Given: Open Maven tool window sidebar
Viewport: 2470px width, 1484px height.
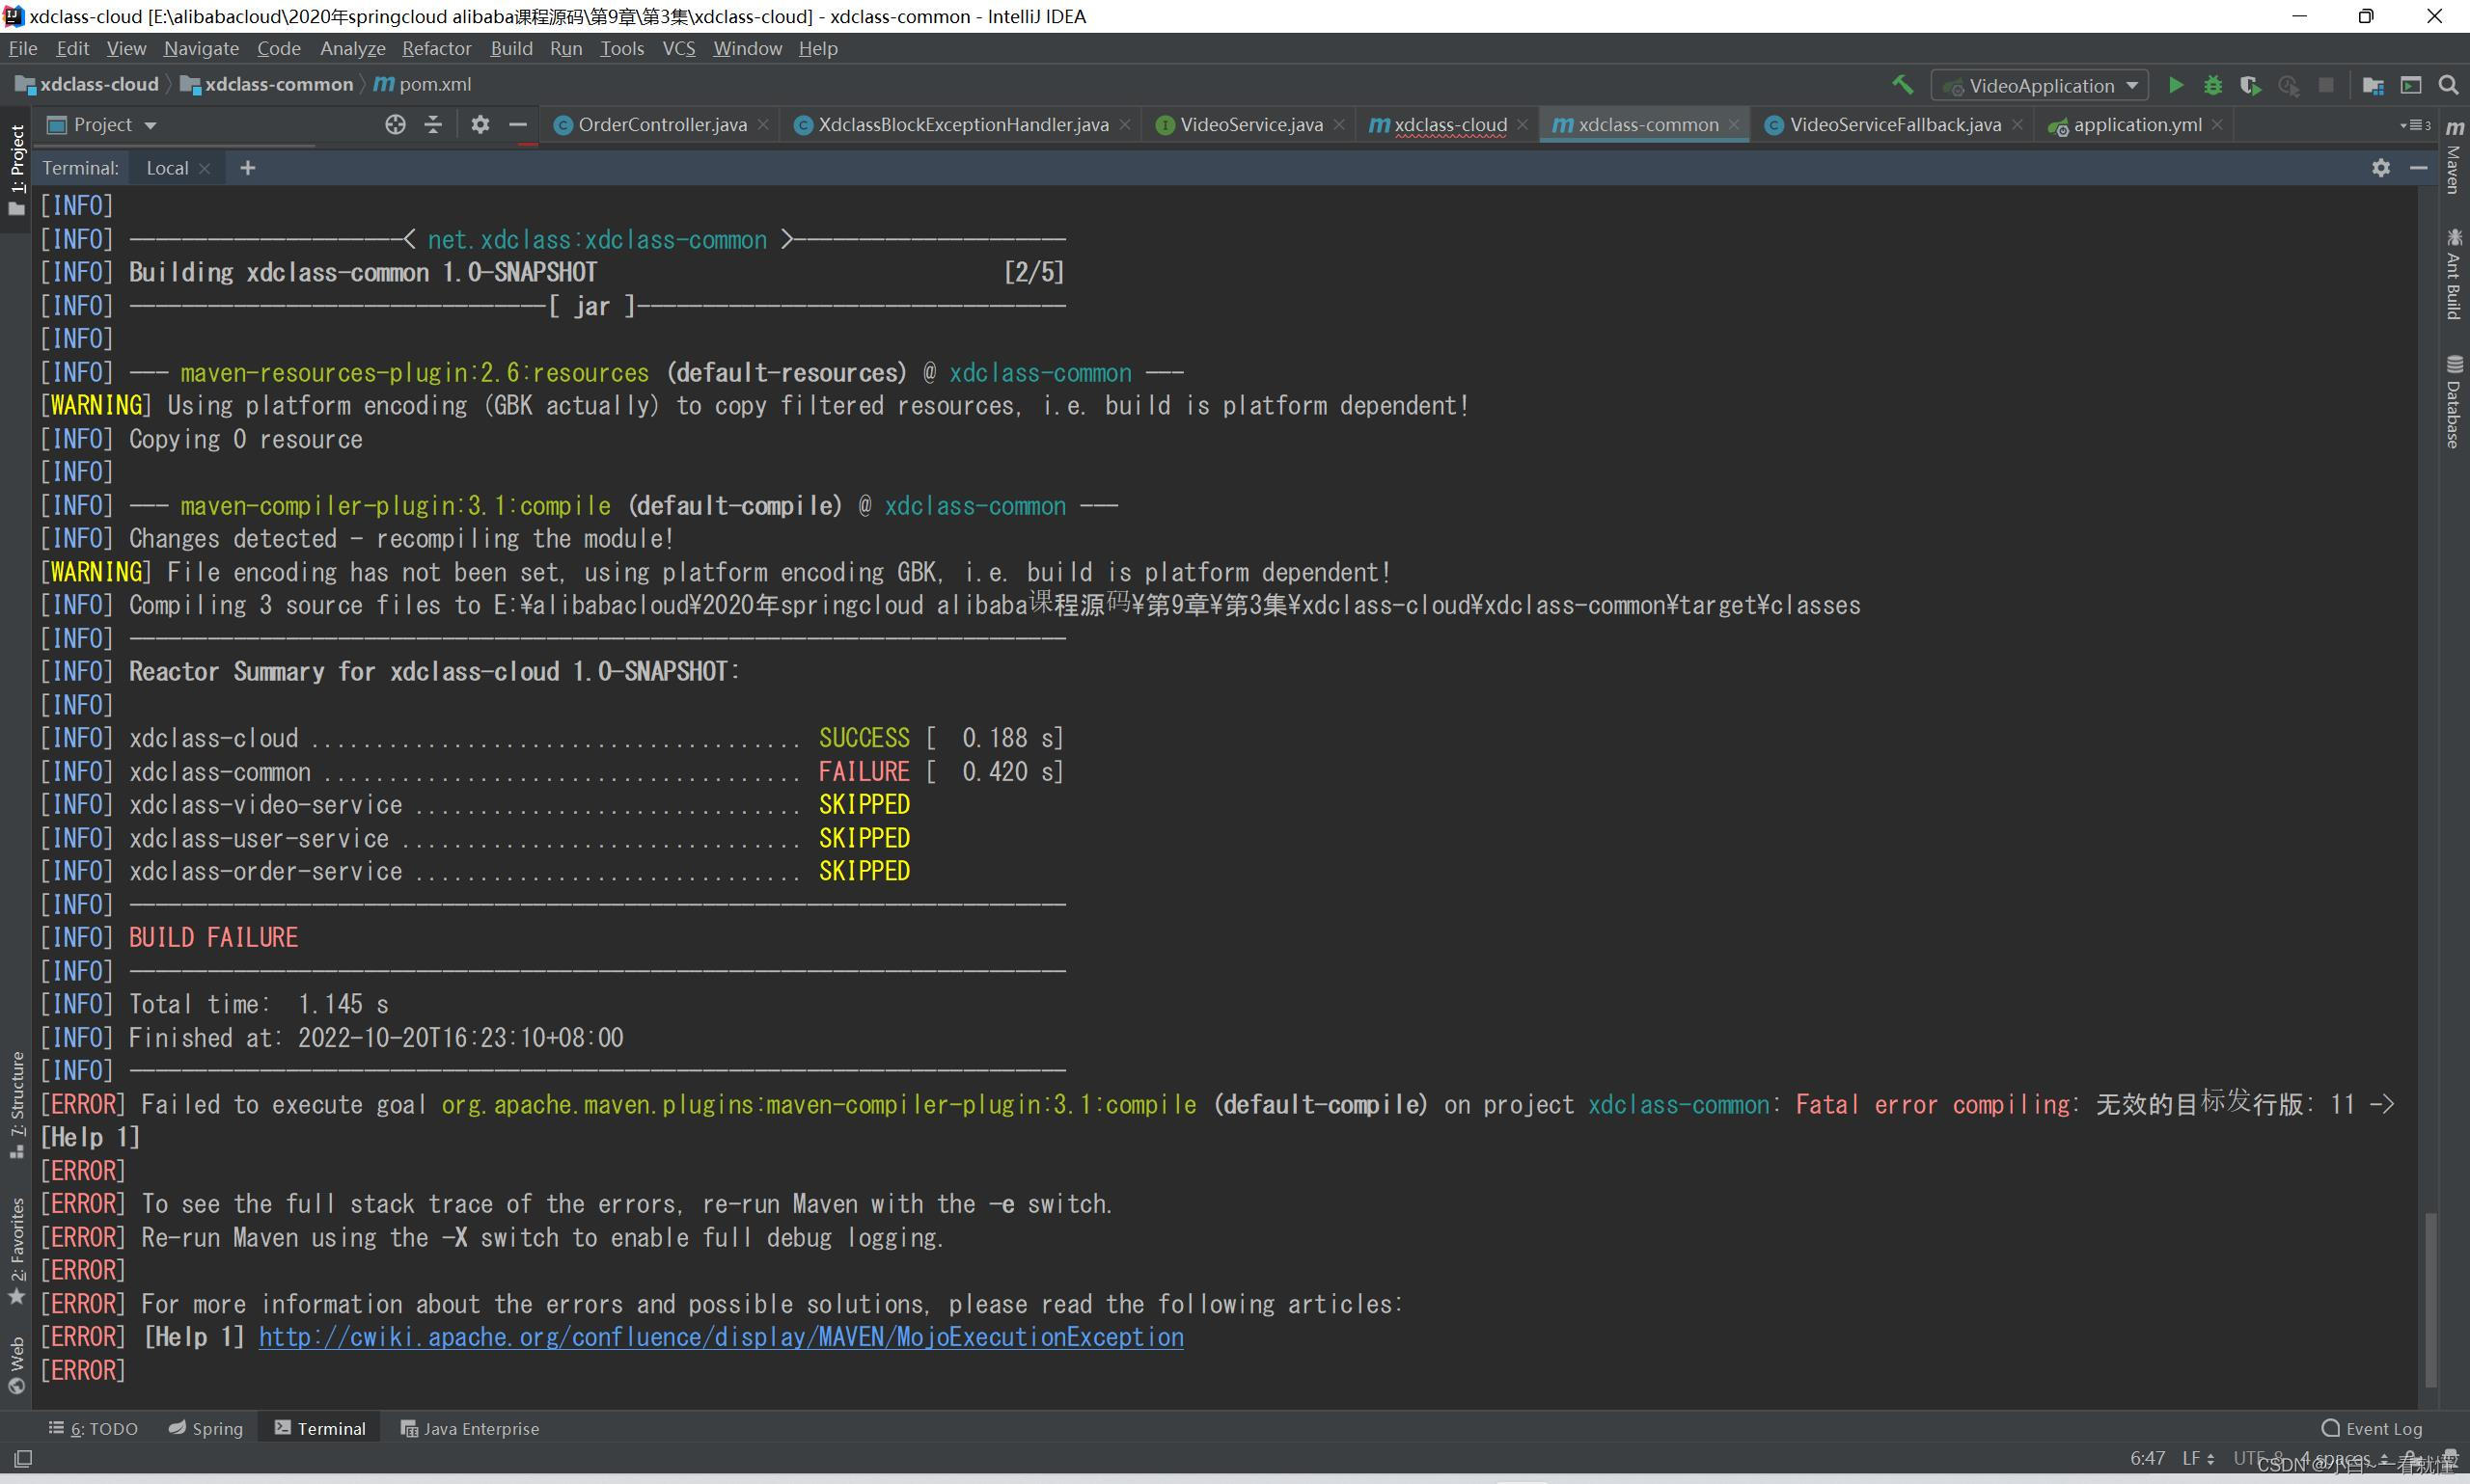Looking at the screenshot, I should tap(2454, 157).
